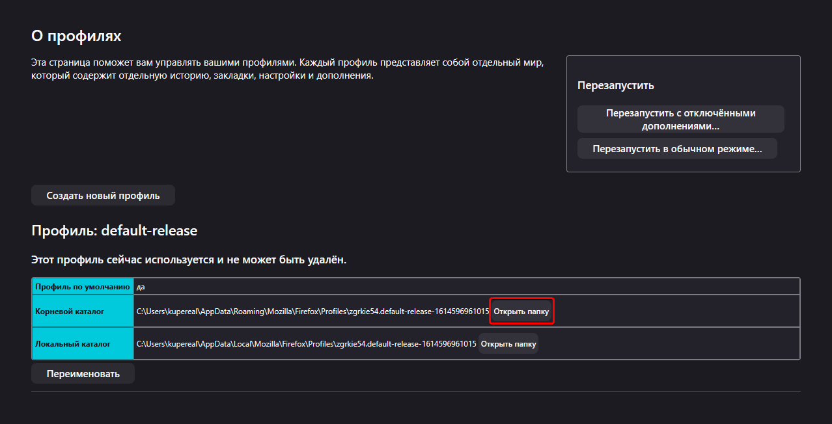Click the 'Создать новый профиль' button

103,195
